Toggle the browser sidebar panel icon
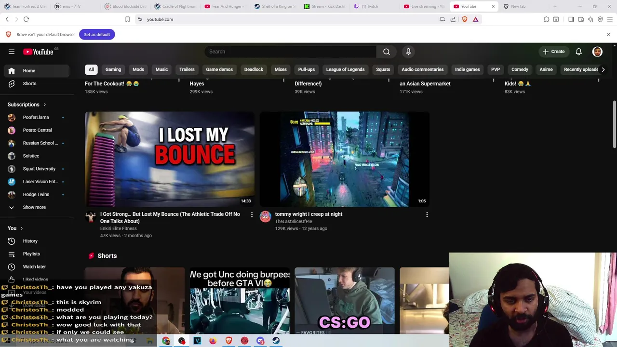Screen dimensions: 617x347 point(571,19)
